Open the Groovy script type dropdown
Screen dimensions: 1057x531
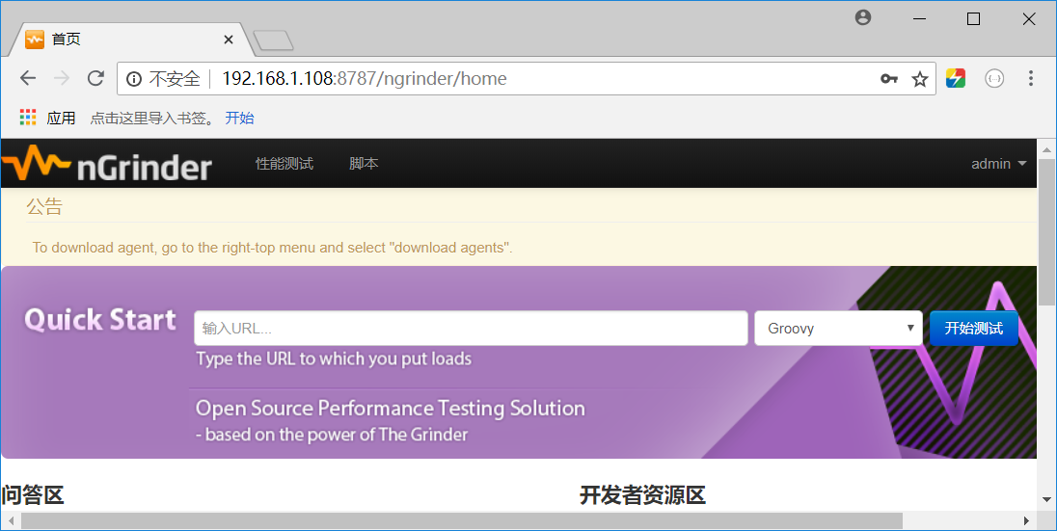(x=839, y=329)
